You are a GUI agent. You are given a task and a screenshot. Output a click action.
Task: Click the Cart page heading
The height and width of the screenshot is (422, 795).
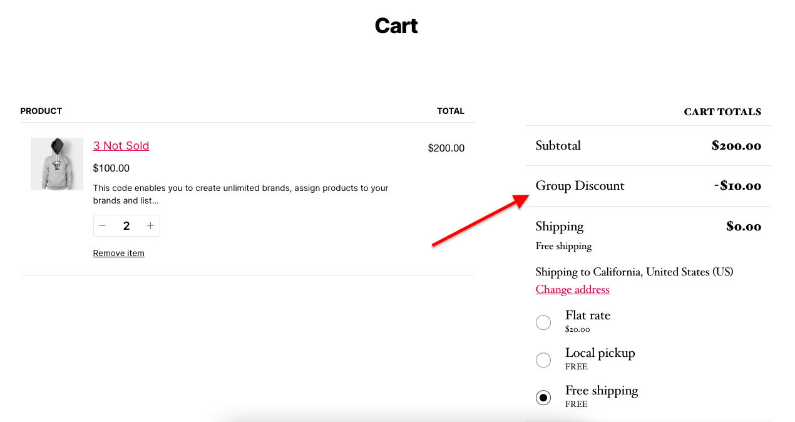pyautogui.click(x=396, y=26)
